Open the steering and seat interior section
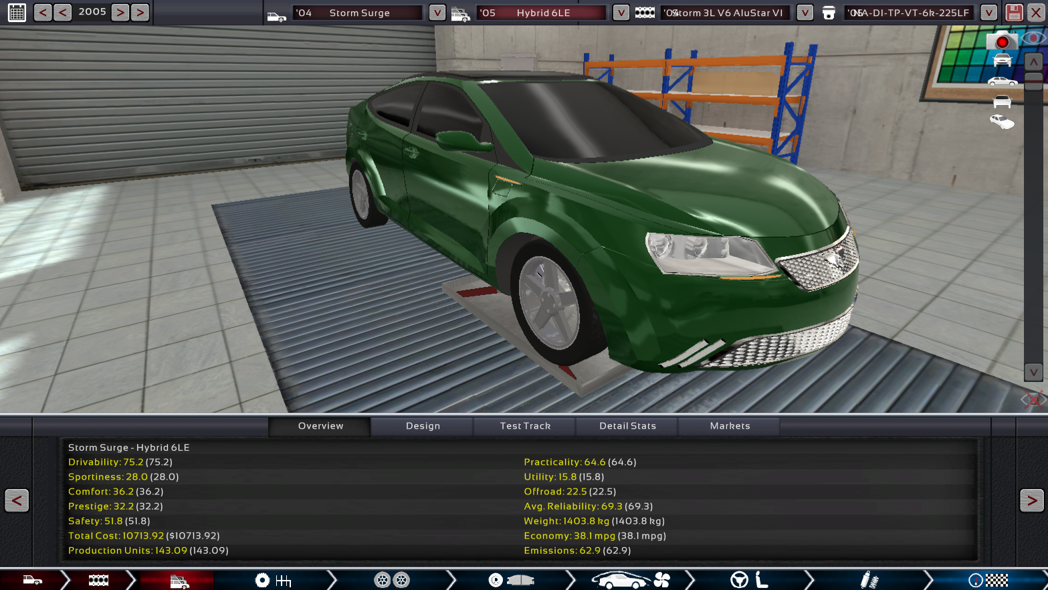The image size is (1048, 590). tap(749, 580)
